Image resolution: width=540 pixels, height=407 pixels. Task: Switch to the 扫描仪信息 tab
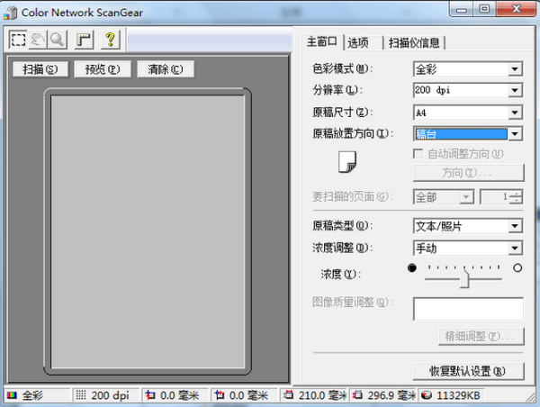pos(414,43)
